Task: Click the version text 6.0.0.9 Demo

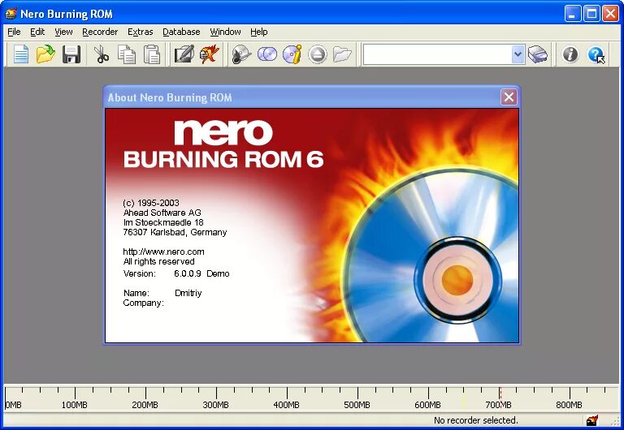Action: pos(201,273)
